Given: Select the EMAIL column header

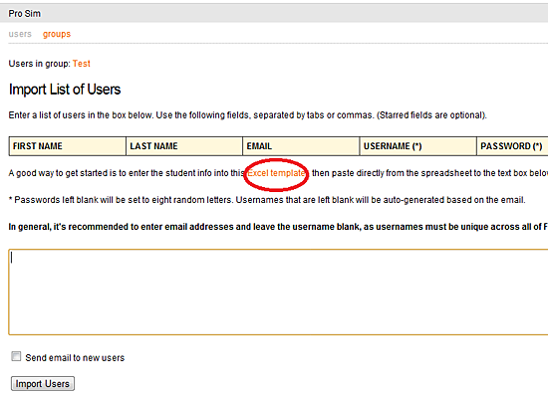Looking at the screenshot, I should click(301, 146).
